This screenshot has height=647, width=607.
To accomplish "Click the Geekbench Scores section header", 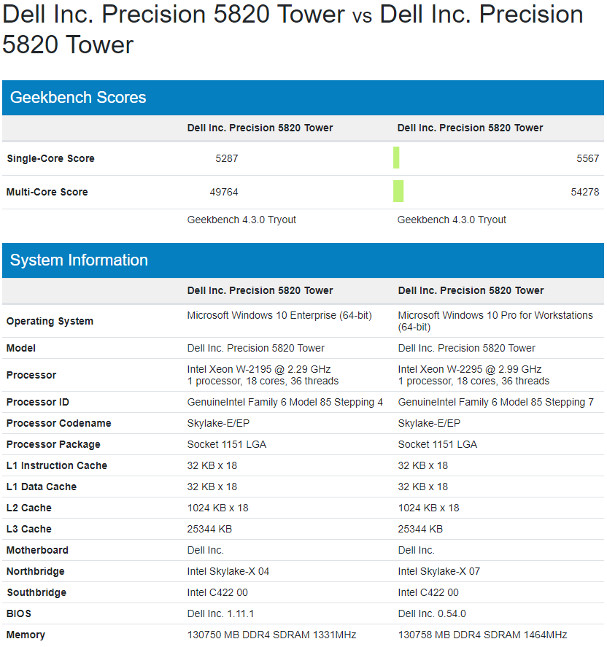I will [78, 98].
